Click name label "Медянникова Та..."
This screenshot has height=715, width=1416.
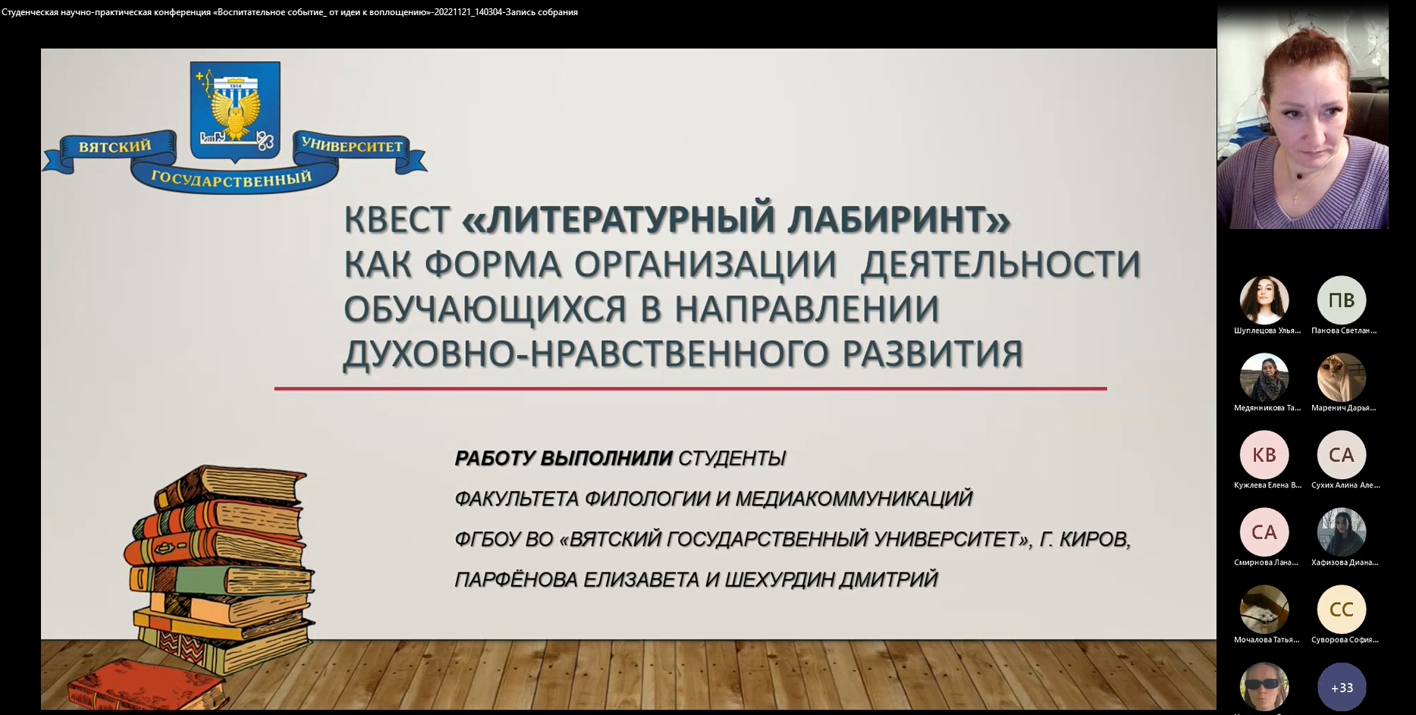point(1267,408)
